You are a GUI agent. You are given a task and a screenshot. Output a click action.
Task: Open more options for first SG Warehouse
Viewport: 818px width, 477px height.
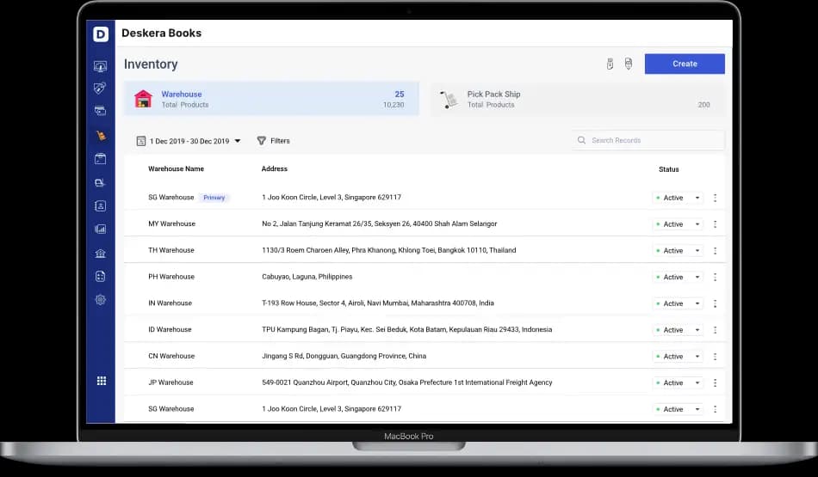pyautogui.click(x=715, y=198)
